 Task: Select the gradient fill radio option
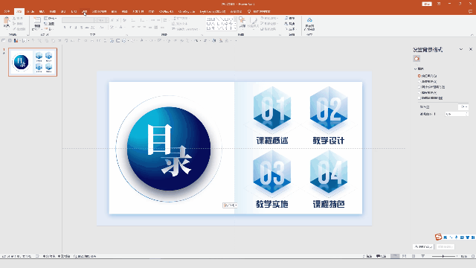click(x=419, y=81)
